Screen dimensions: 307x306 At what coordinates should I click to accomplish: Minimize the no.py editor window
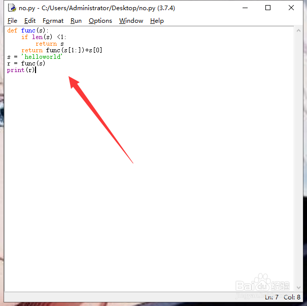[x=245, y=8]
